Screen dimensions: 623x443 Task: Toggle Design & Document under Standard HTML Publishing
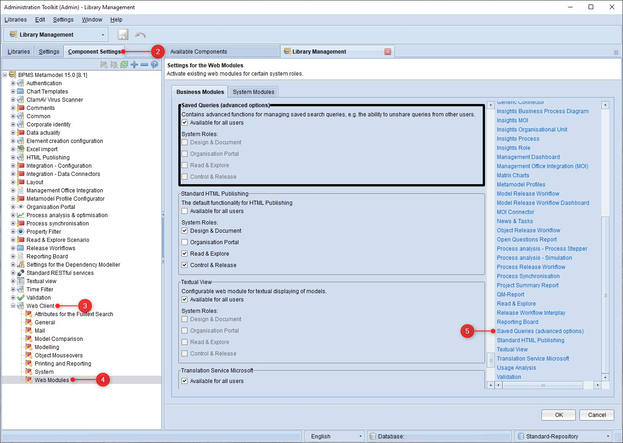coord(185,230)
